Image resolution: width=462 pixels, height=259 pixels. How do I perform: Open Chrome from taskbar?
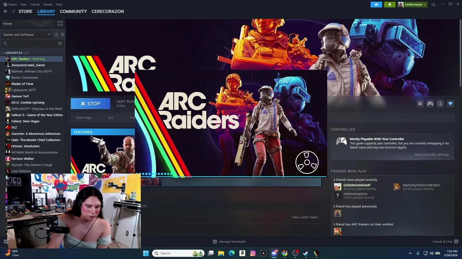(x=284, y=253)
